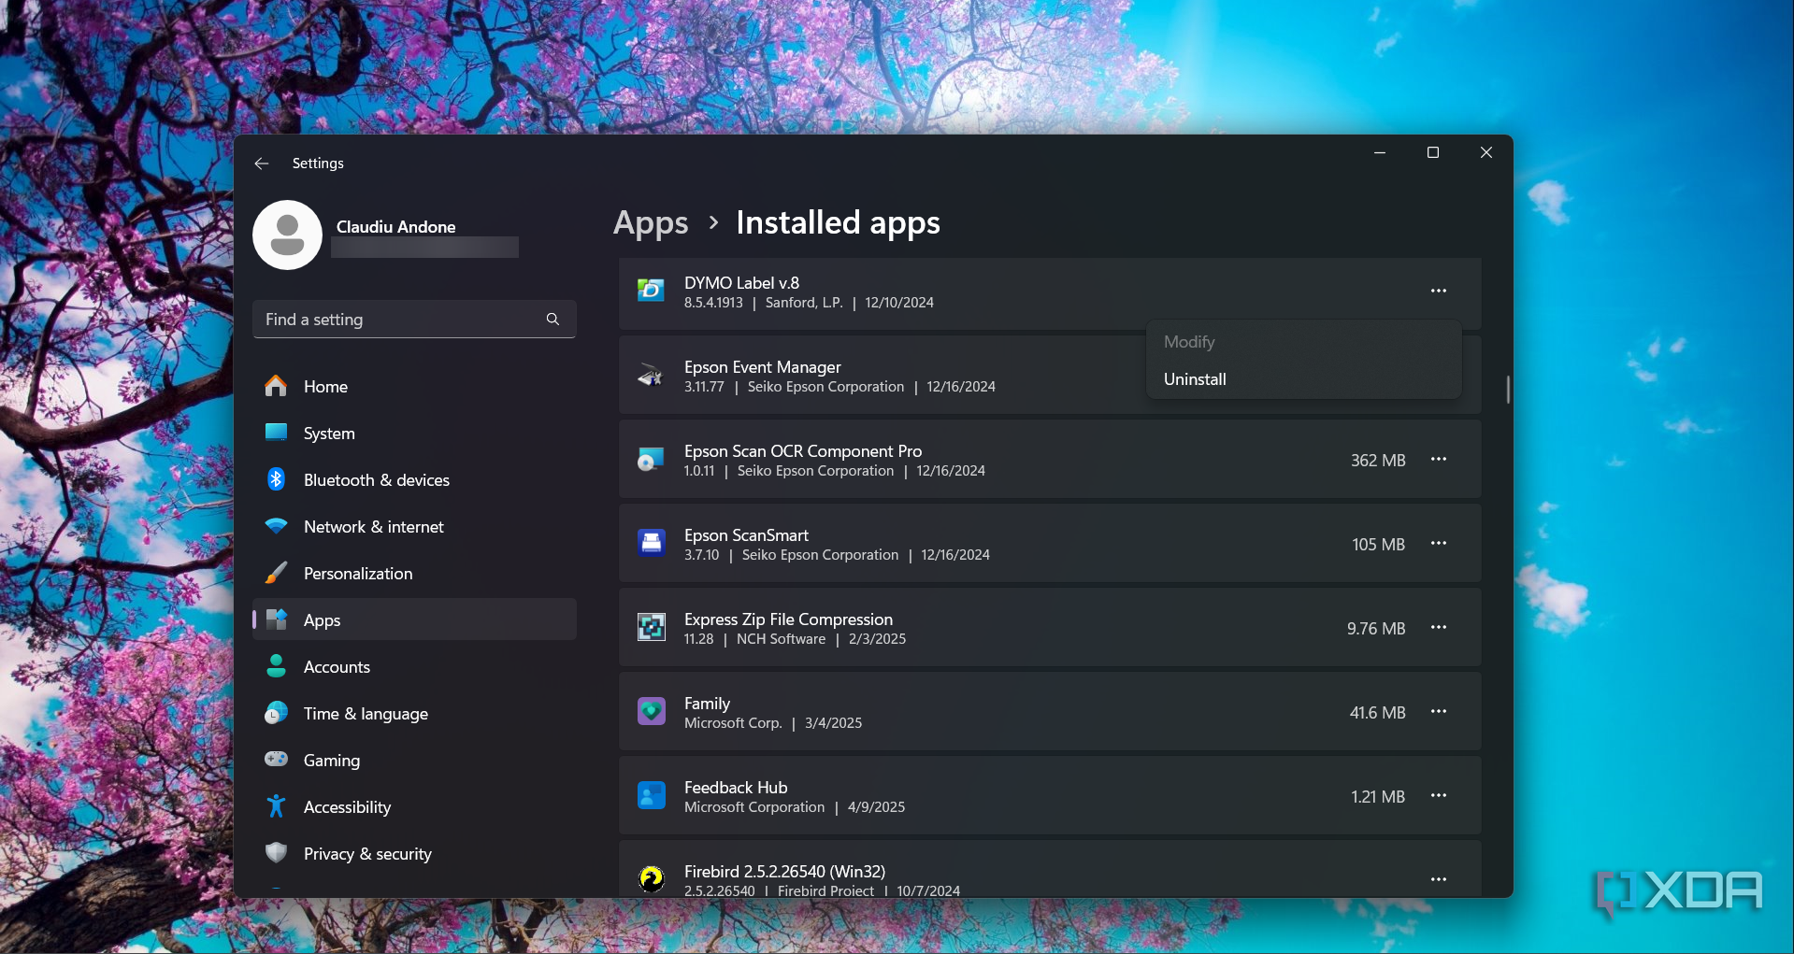Open Network & internet settings
The height and width of the screenshot is (954, 1794).
tap(414, 527)
